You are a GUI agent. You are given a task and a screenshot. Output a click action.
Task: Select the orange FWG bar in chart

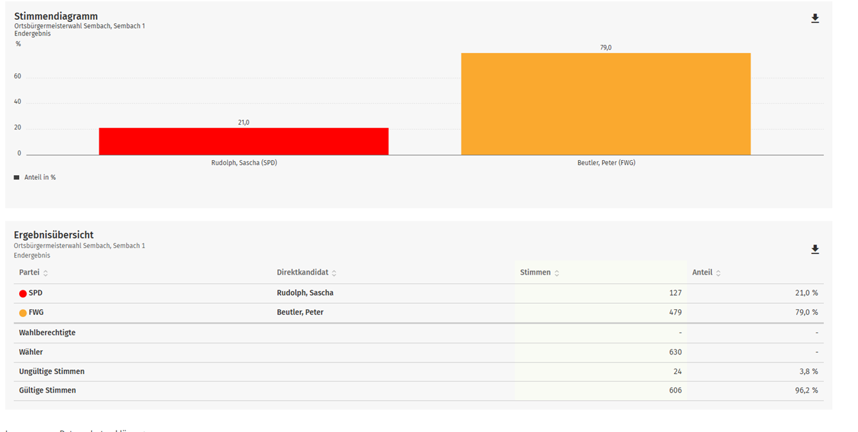click(605, 104)
